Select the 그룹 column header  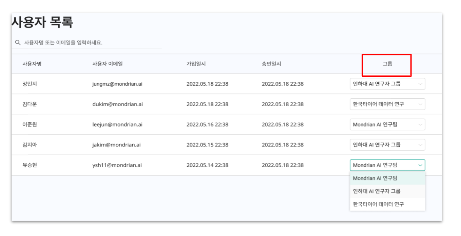[x=387, y=64]
